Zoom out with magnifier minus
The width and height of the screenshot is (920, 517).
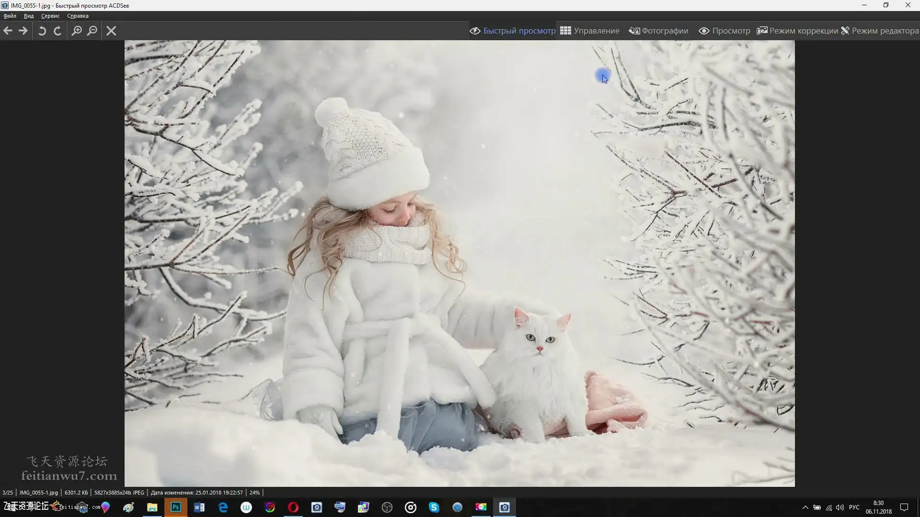click(92, 31)
